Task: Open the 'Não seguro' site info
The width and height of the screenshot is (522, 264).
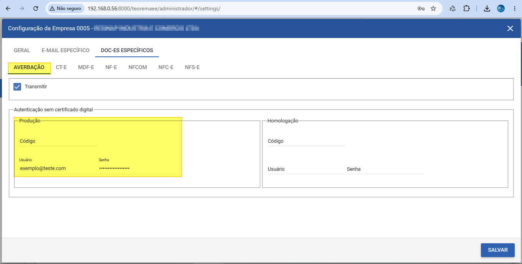Action: coord(65,8)
